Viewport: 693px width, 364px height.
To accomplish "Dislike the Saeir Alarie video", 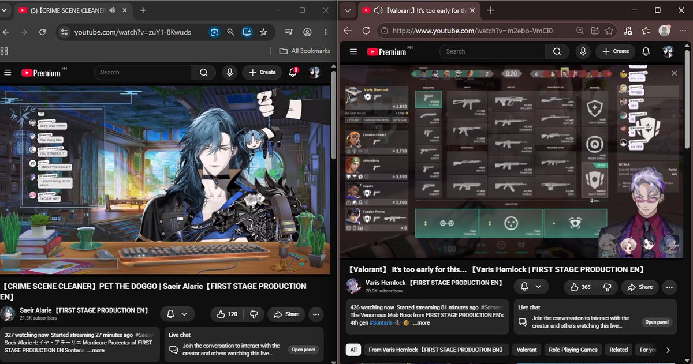I will [253, 314].
